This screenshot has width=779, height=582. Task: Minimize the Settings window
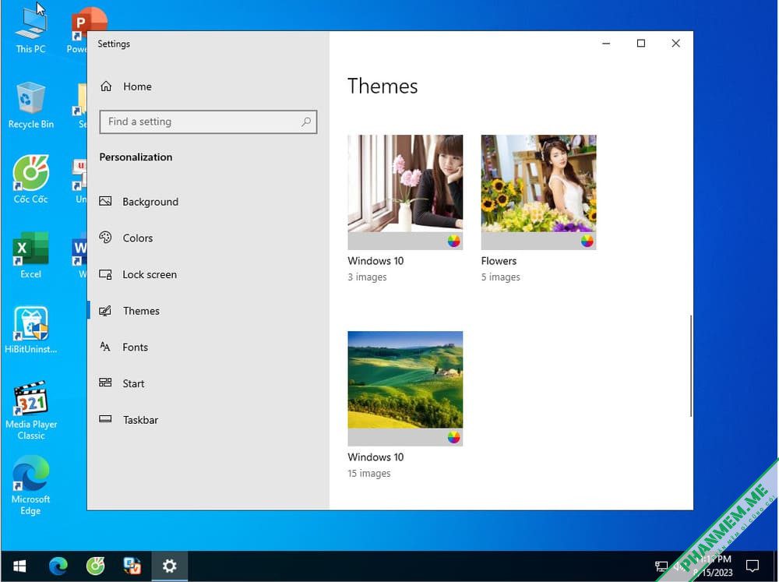[606, 43]
